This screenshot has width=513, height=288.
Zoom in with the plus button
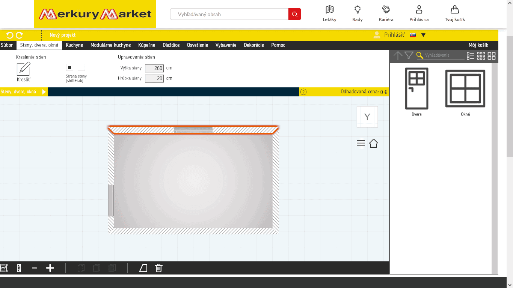[50, 268]
